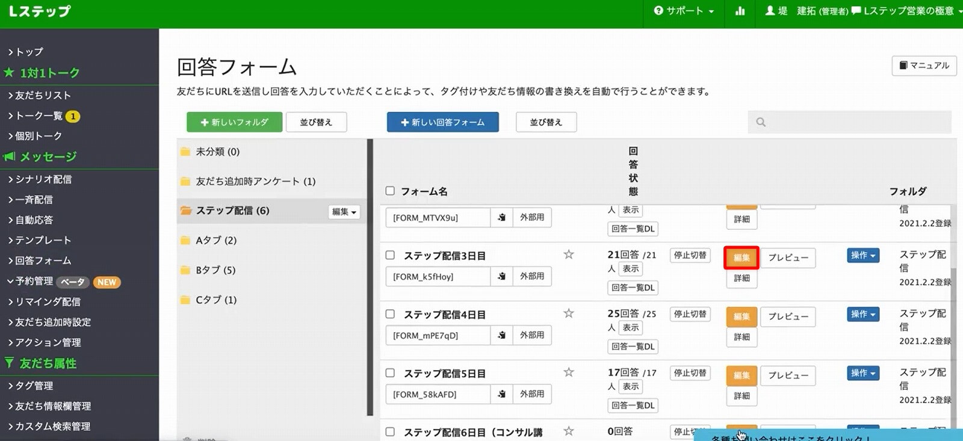Viewport: 963px width, 441px height.
Task: Click プレビュー for ステップ配信4日目
Action: [788, 316]
